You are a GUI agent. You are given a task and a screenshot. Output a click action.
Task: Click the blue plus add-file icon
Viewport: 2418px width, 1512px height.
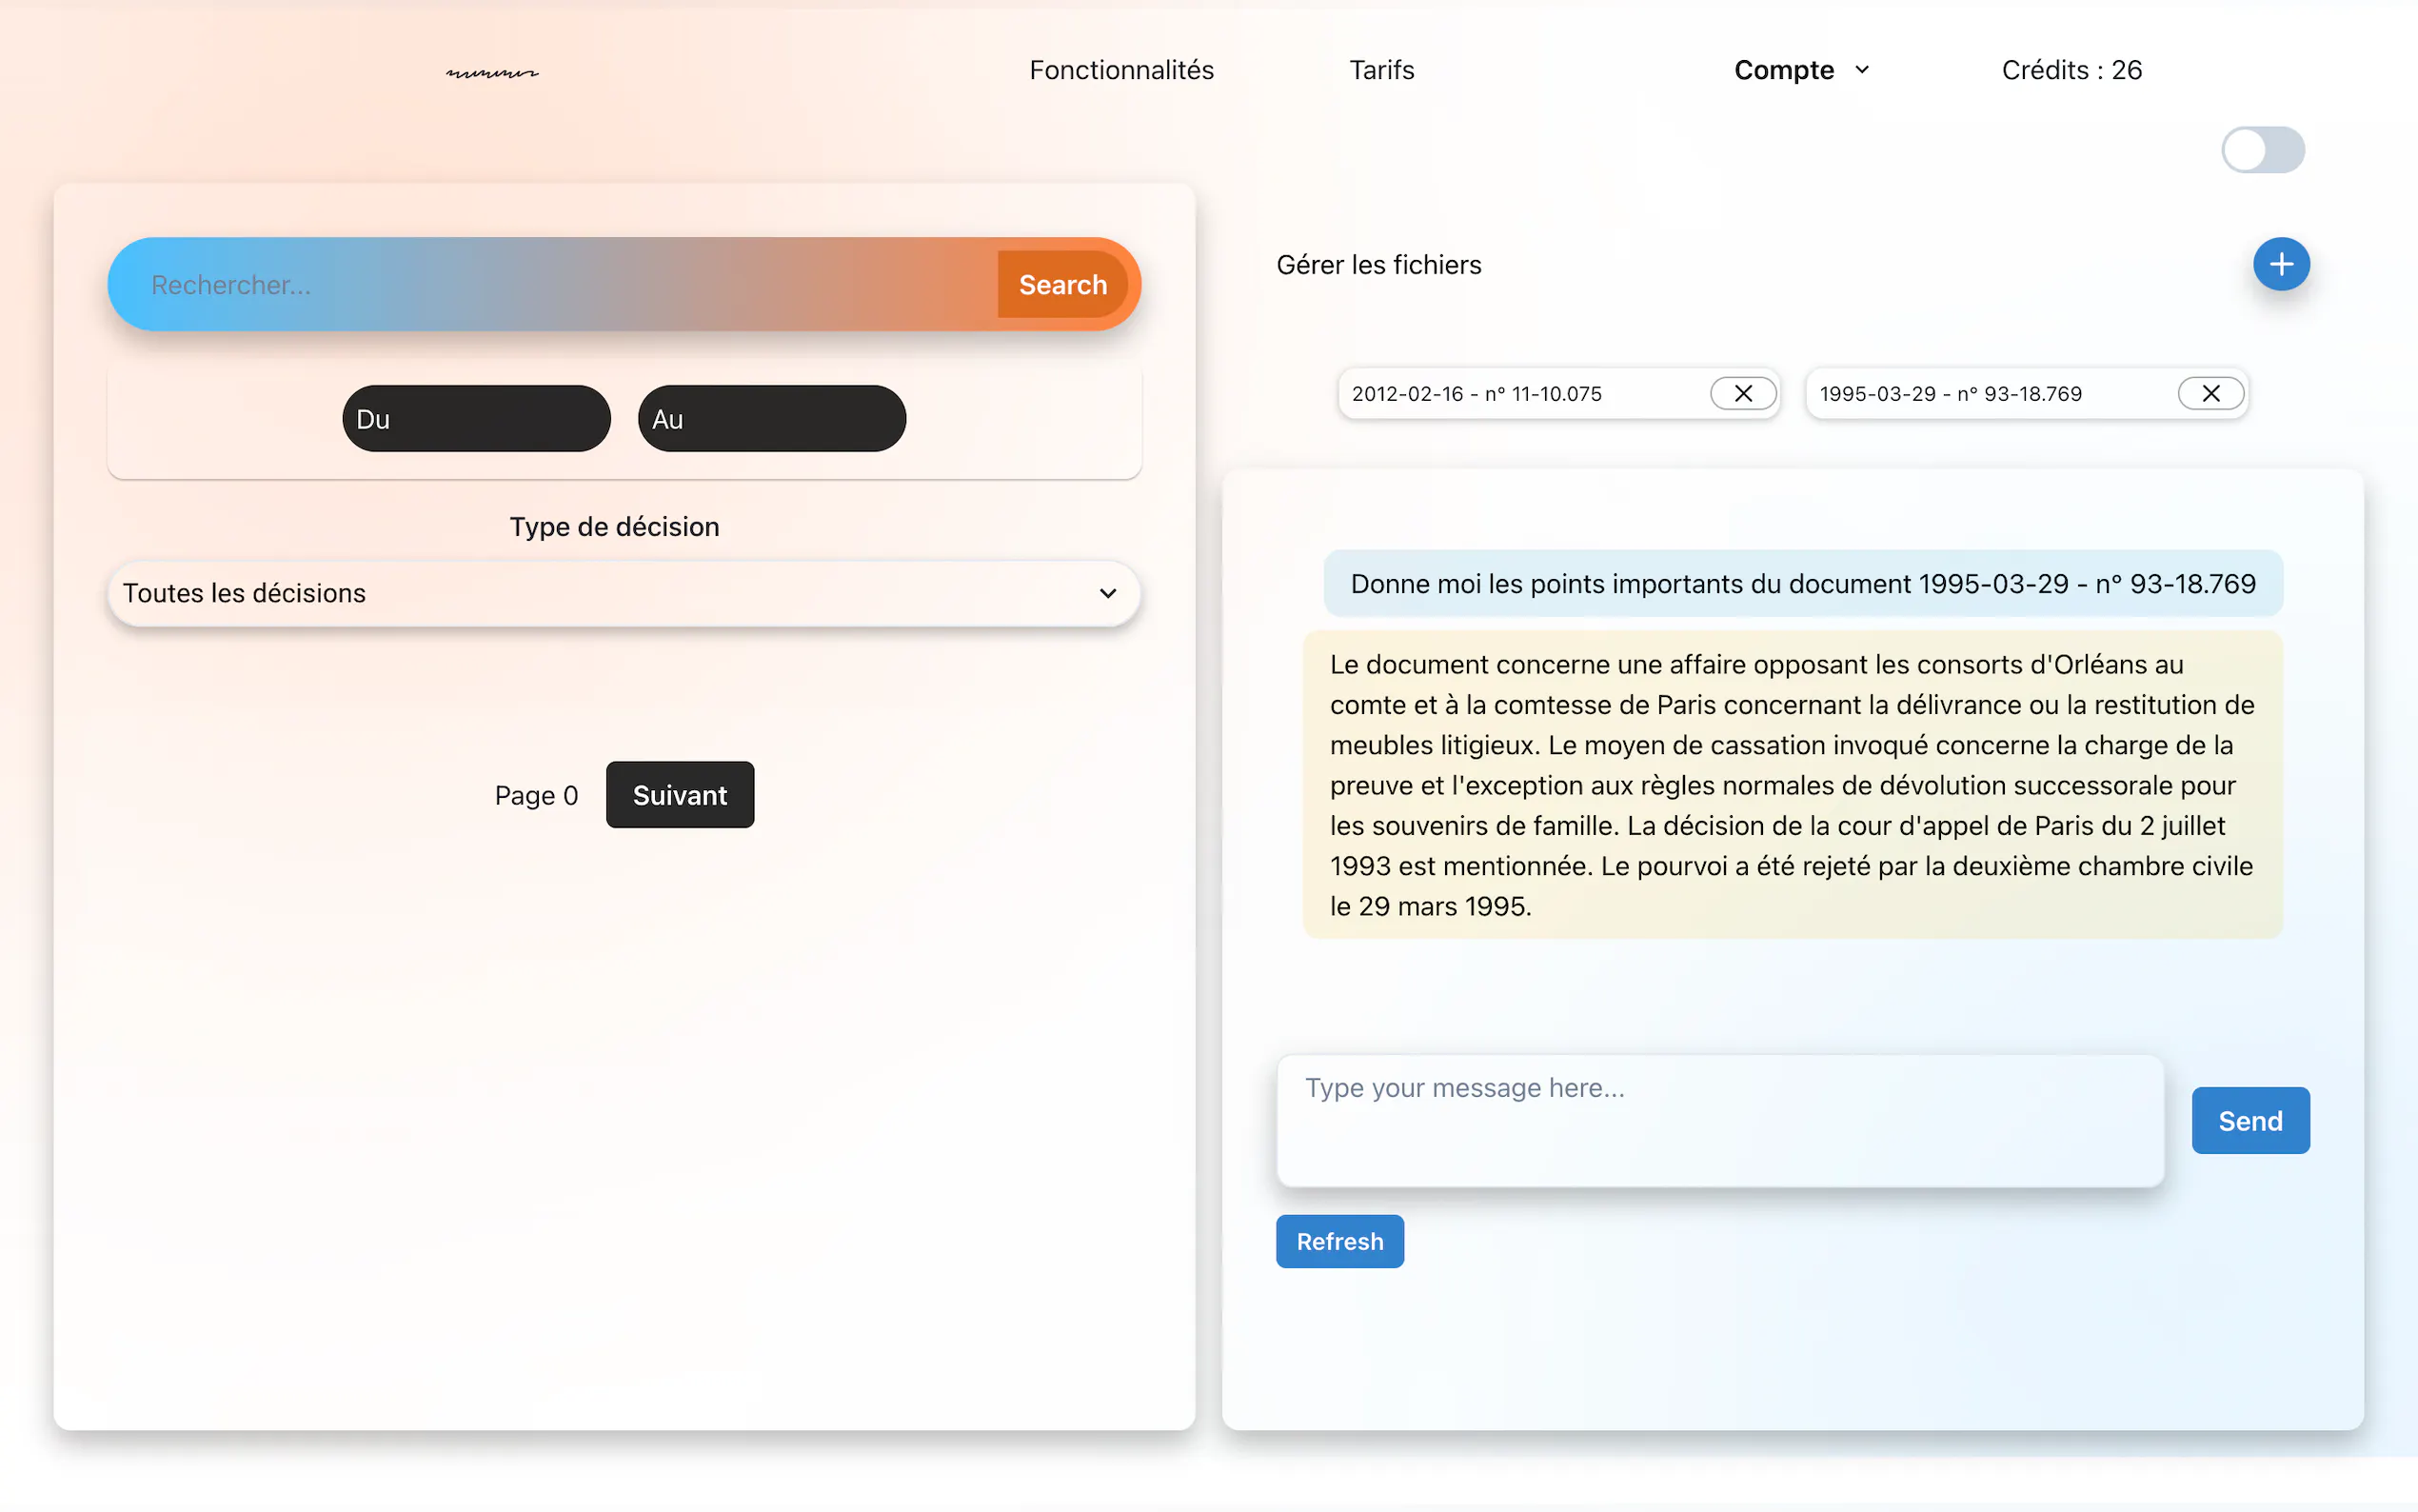coord(2280,264)
